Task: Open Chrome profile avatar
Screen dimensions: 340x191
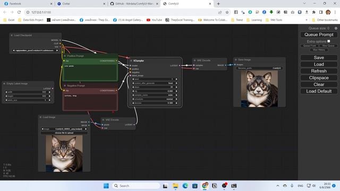Action: coord(328,12)
